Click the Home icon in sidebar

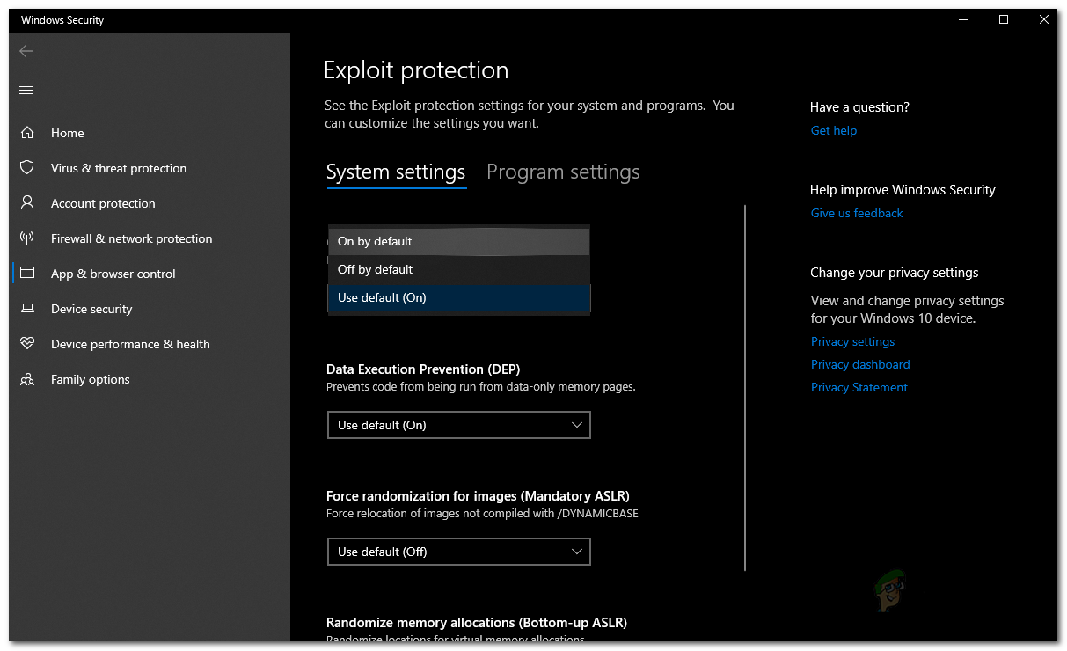[x=27, y=133]
